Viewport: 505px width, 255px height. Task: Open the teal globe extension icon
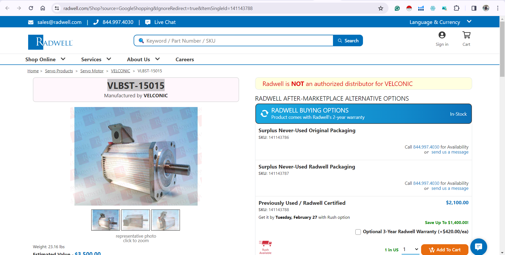coord(433,8)
